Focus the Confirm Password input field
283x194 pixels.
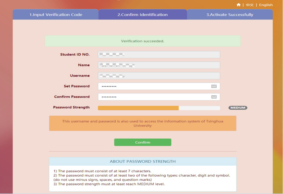click(159, 97)
